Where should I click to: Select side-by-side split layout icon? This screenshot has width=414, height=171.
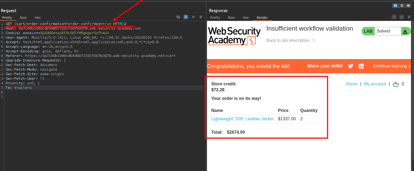point(395,6)
